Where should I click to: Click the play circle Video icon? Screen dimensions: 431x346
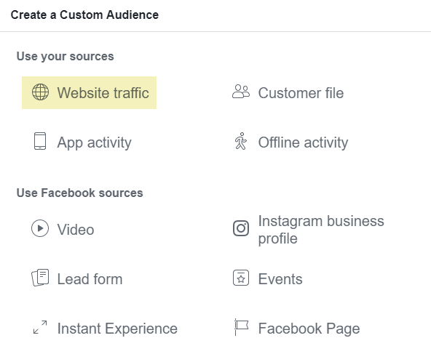pyautogui.click(x=40, y=228)
